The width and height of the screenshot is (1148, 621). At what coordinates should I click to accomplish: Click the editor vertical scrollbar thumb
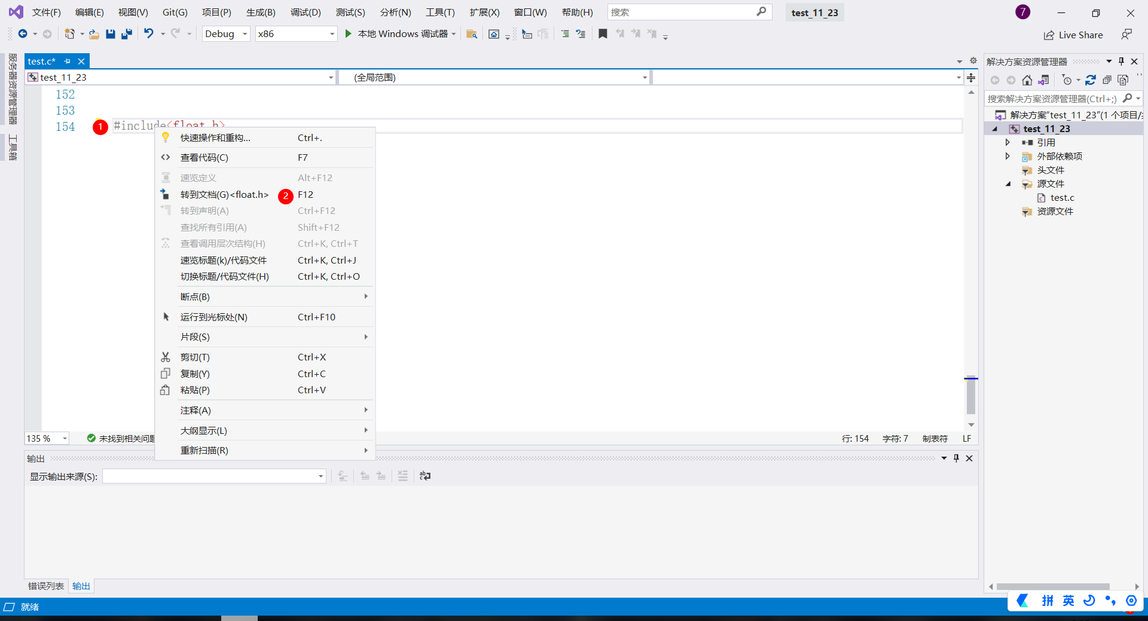click(971, 396)
